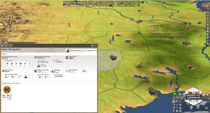
Task: Click the World Power Points laurel icon
Action: coord(3,57)
